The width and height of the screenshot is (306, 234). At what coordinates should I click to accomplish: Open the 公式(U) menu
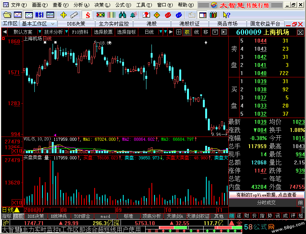123,5
